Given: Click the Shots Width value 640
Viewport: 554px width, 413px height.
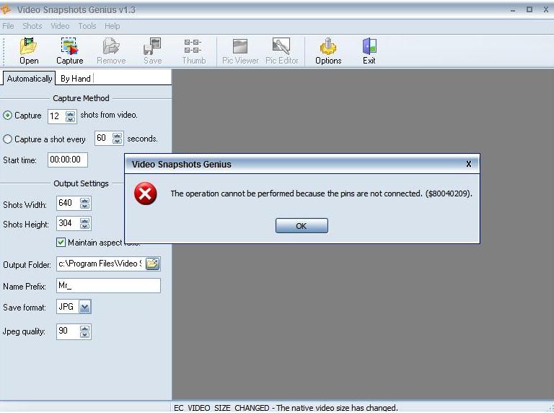Looking at the screenshot, I should click(66, 203).
